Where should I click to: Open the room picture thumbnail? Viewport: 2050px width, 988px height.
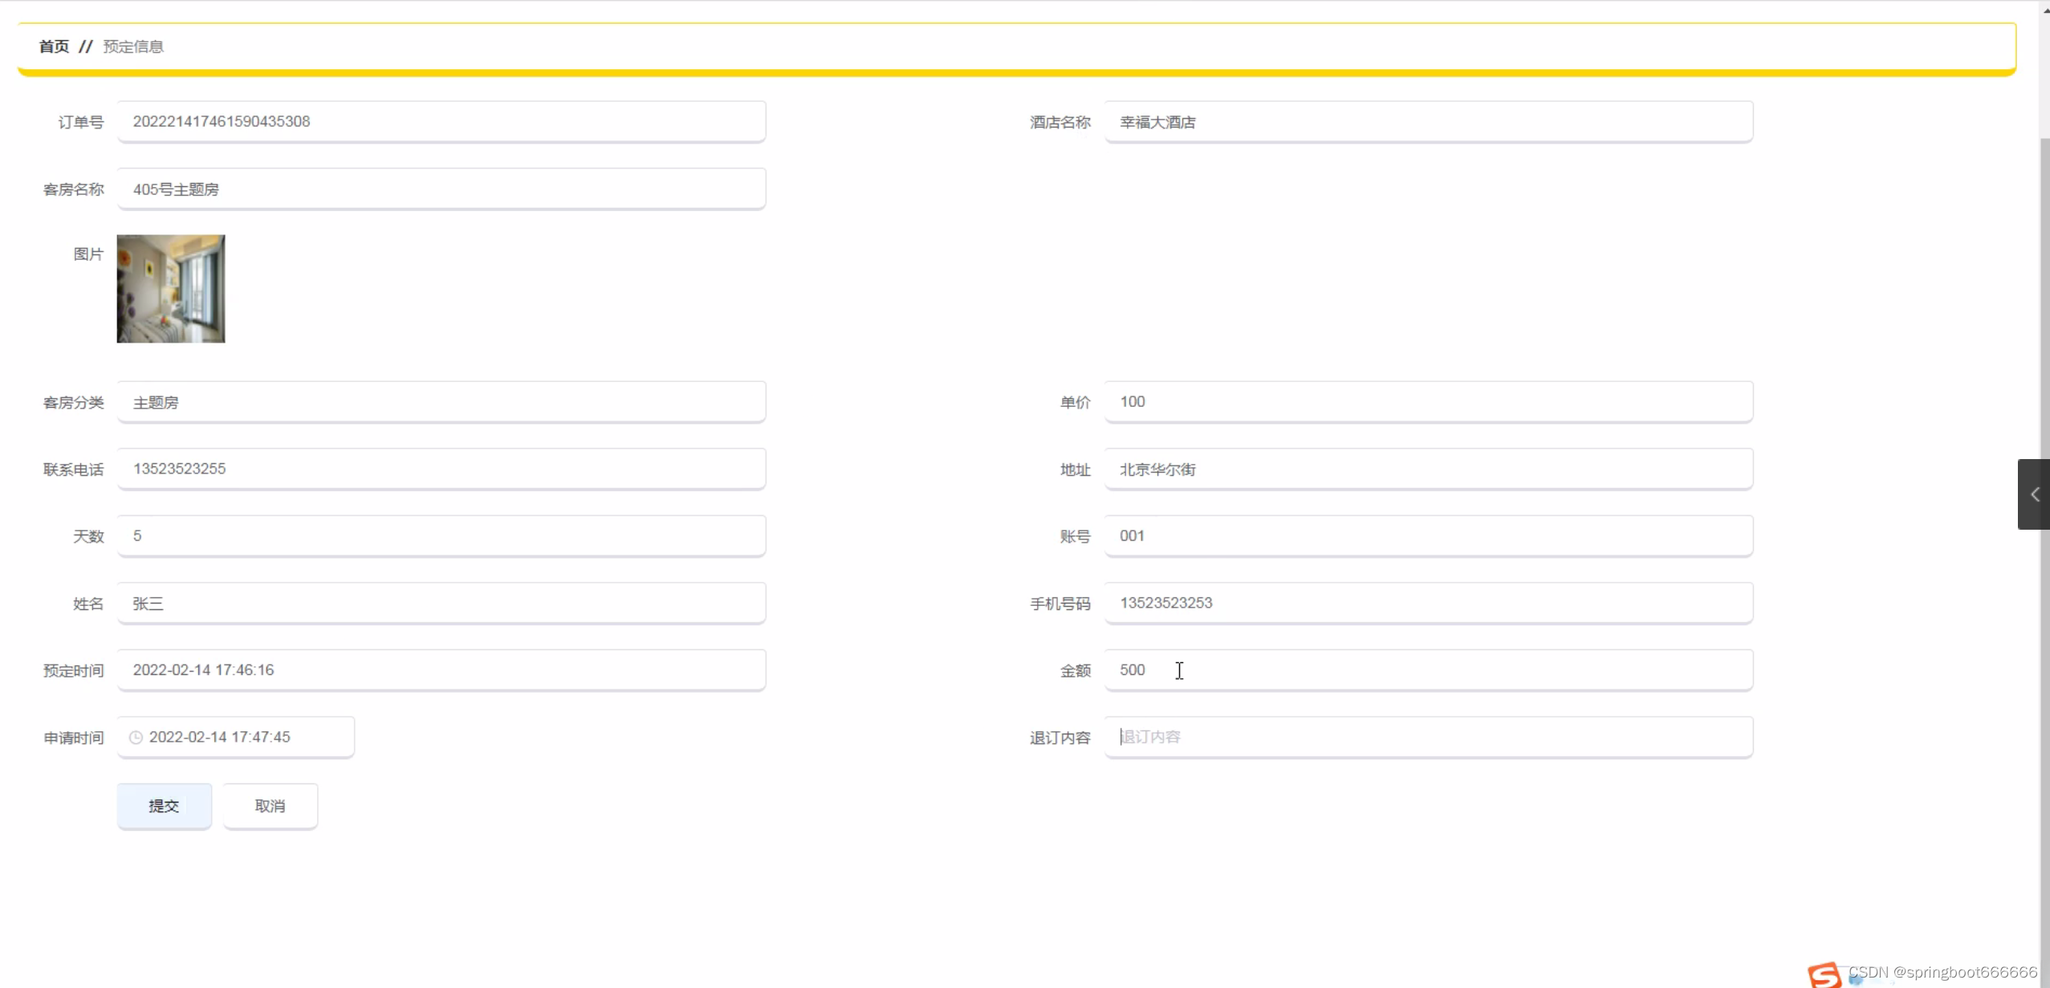click(x=171, y=289)
